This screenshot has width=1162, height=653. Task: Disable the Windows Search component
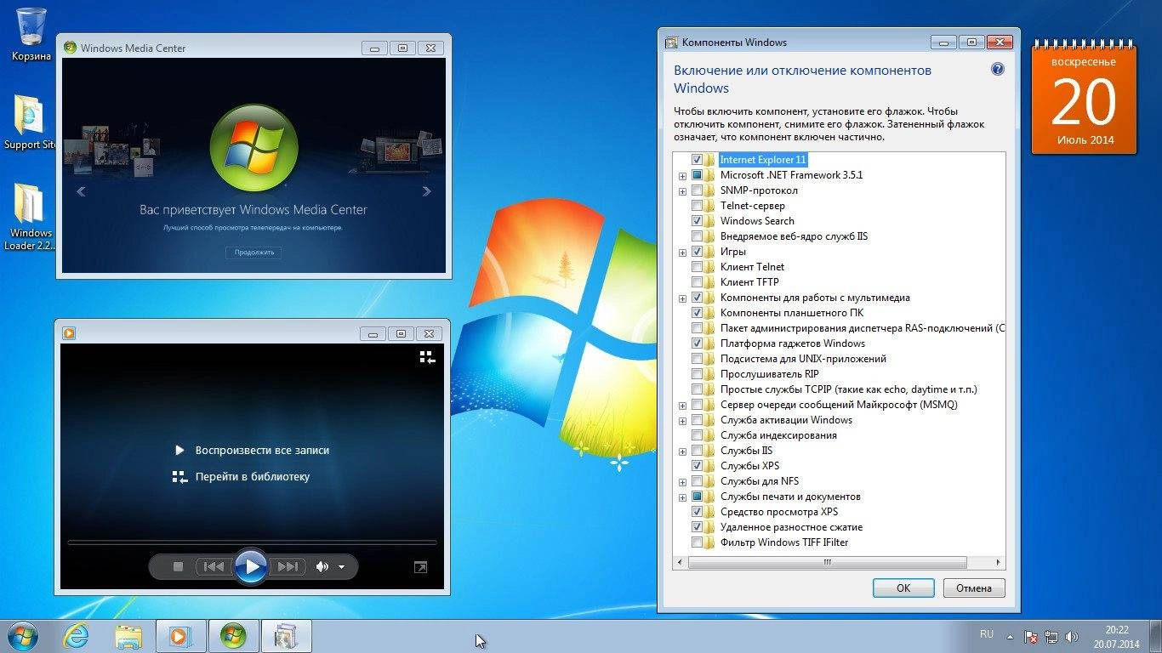pyautogui.click(x=698, y=220)
